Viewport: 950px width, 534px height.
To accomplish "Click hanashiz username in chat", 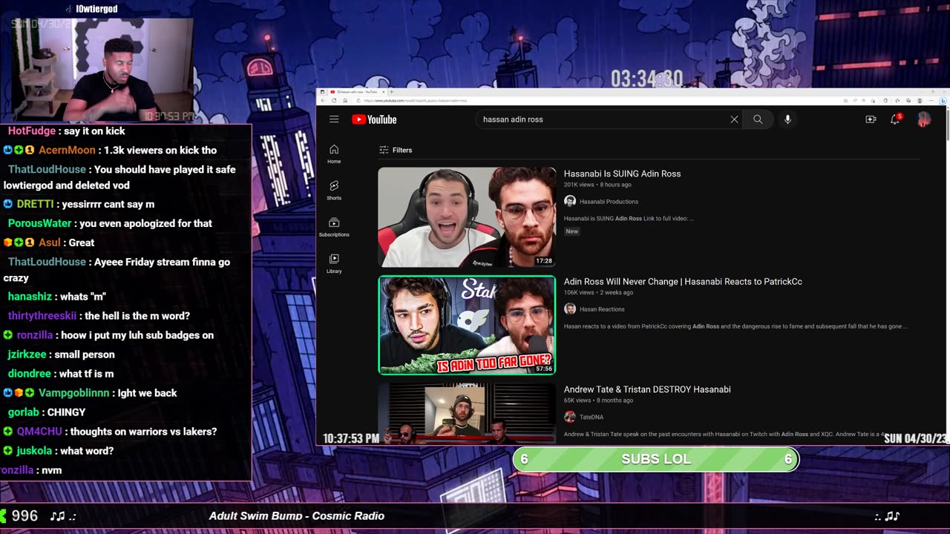I will tap(30, 296).
